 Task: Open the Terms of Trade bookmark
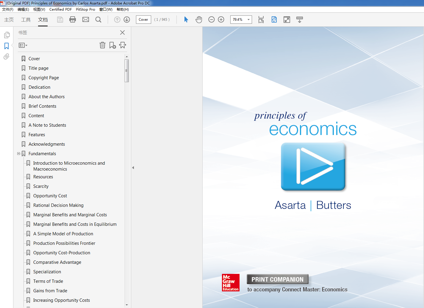point(48,281)
